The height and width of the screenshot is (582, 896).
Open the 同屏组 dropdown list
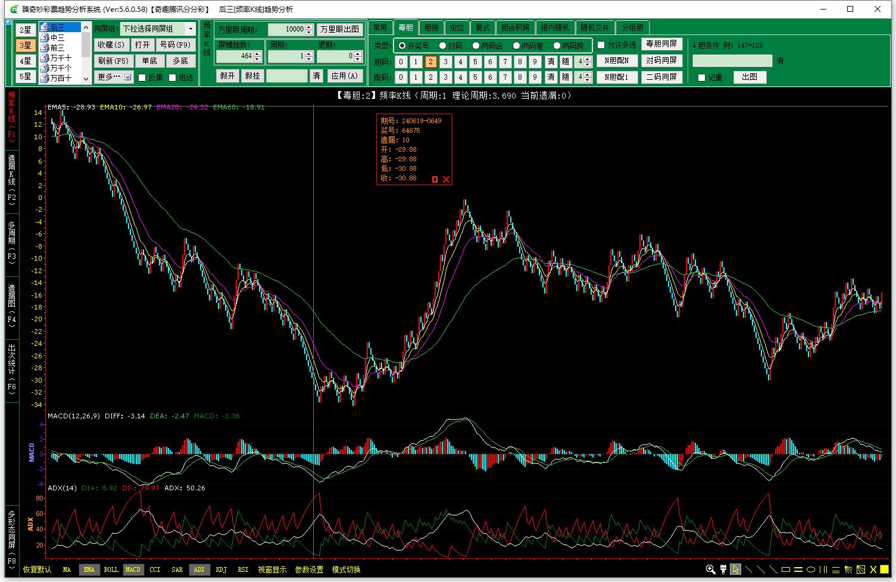[191, 29]
